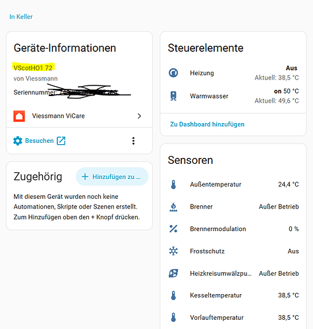313x329 pixels.
Task: Click the Heizung thermostat icon
Action: (x=173, y=73)
